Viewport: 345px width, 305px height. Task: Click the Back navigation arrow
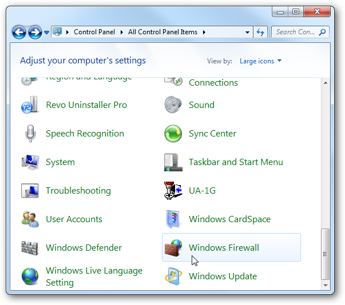[x=19, y=33]
